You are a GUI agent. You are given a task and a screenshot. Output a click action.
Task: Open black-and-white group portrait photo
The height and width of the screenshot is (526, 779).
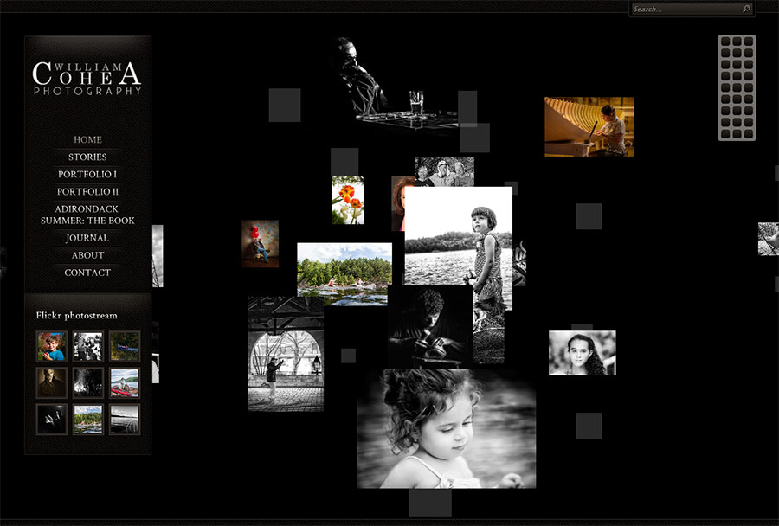pos(444,171)
